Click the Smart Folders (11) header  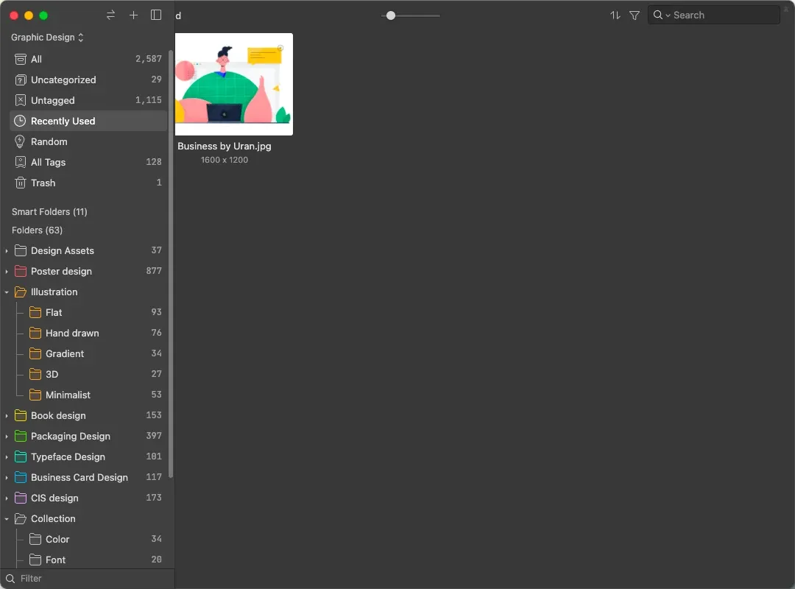[49, 212]
